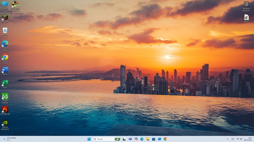Open Microsoft Store from the taskbar
Viewport: 254px width, 142px height.
(x=154, y=139)
